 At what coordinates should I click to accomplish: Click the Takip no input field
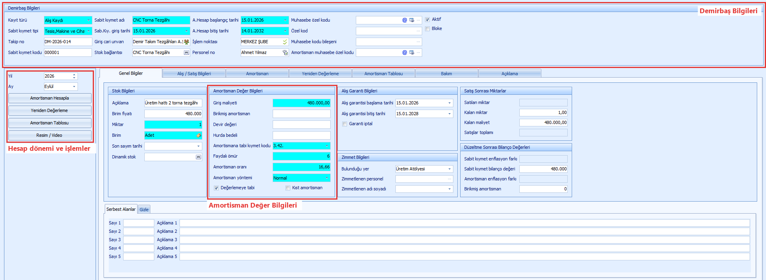click(68, 42)
